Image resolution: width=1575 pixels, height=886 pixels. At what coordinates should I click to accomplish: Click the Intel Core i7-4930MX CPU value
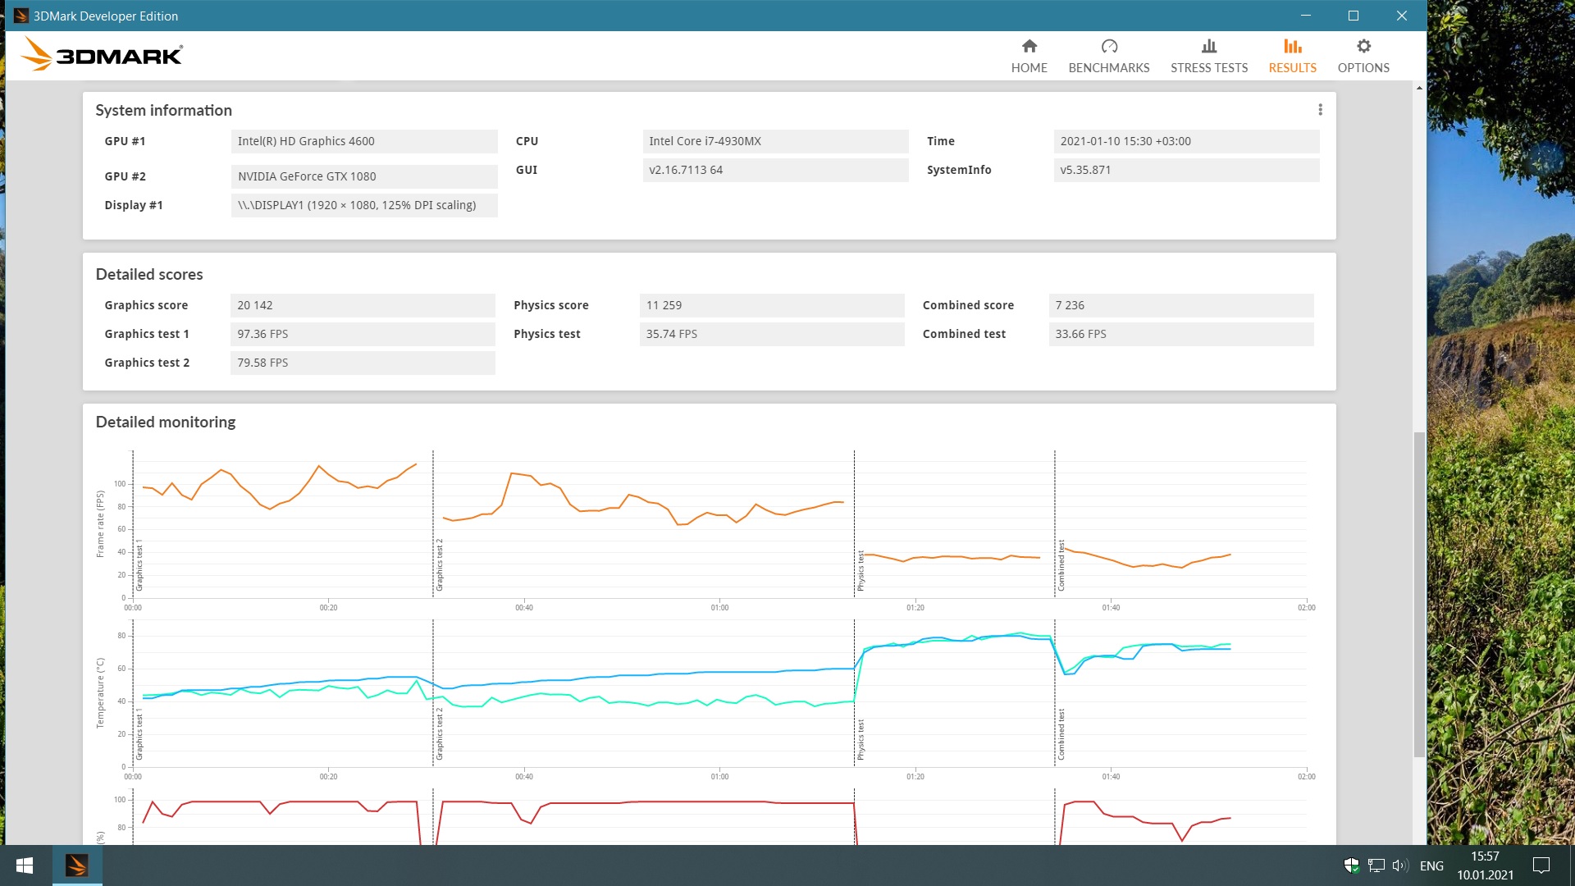(x=775, y=141)
